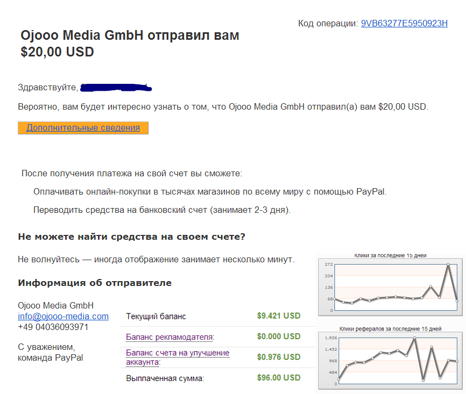This screenshot has height=394, width=466.
Task: Open Баланс рекламодателя link
Action: tap(170, 337)
